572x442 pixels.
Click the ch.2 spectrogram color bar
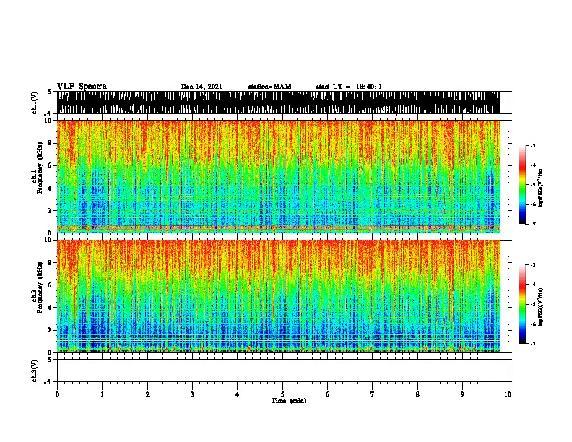522,304
